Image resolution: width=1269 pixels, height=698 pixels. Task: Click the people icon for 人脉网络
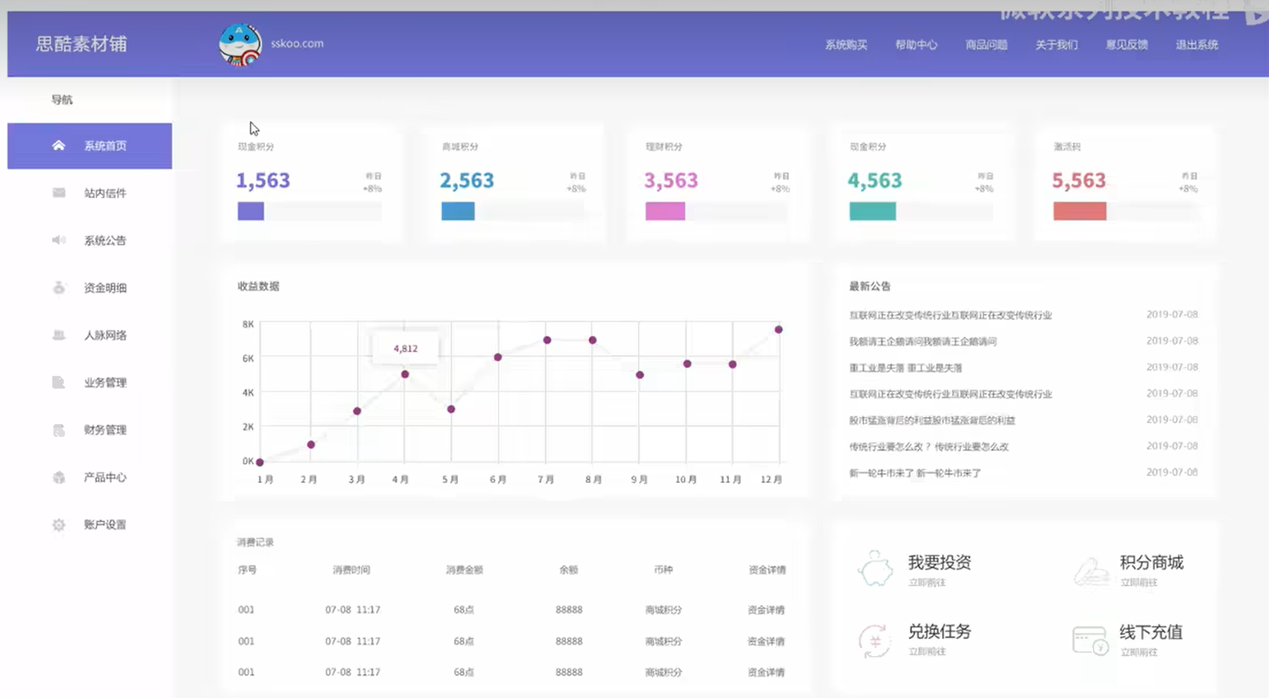[58, 335]
